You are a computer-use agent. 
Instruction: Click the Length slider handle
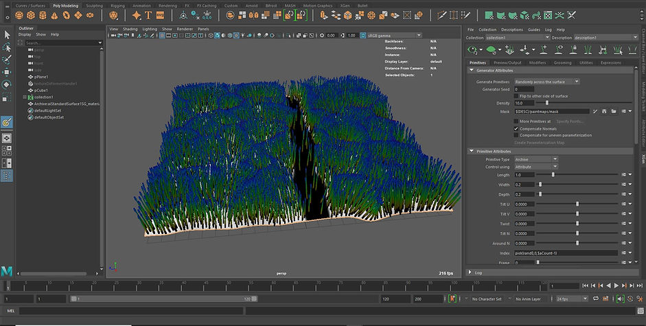point(553,175)
